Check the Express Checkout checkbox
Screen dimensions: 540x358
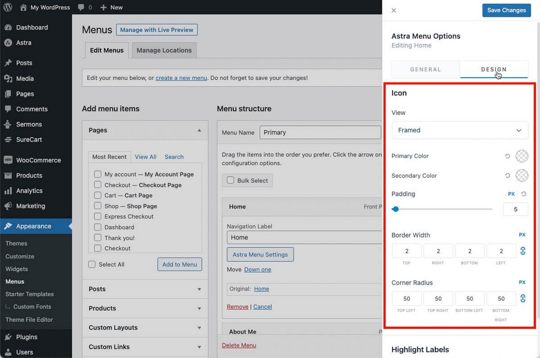(x=97, y=216)
